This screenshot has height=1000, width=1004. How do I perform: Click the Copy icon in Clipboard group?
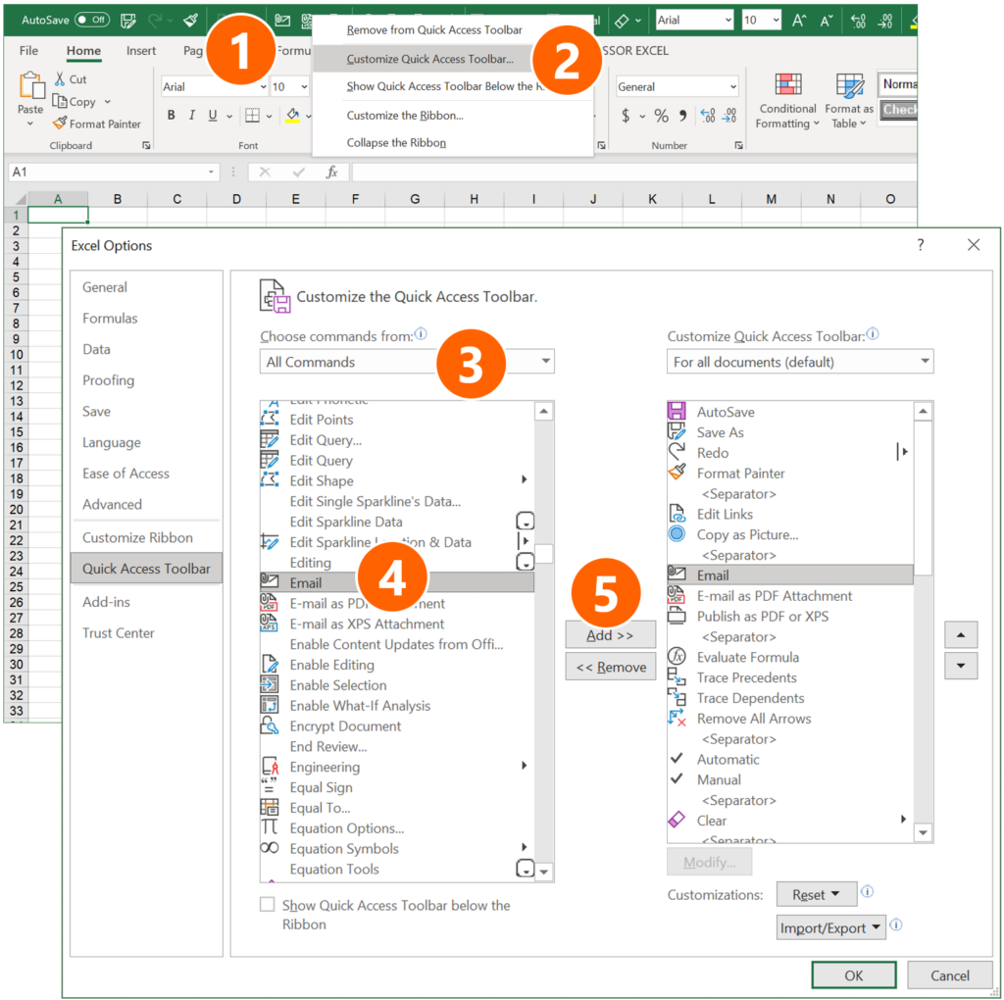click(x=60, y=101)
